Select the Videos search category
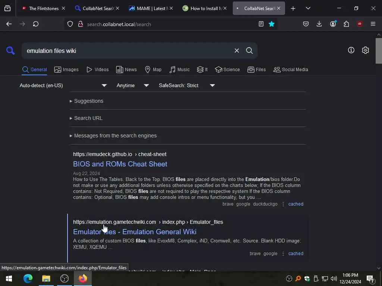Screen dimensions: 382x286 [97, 70]
